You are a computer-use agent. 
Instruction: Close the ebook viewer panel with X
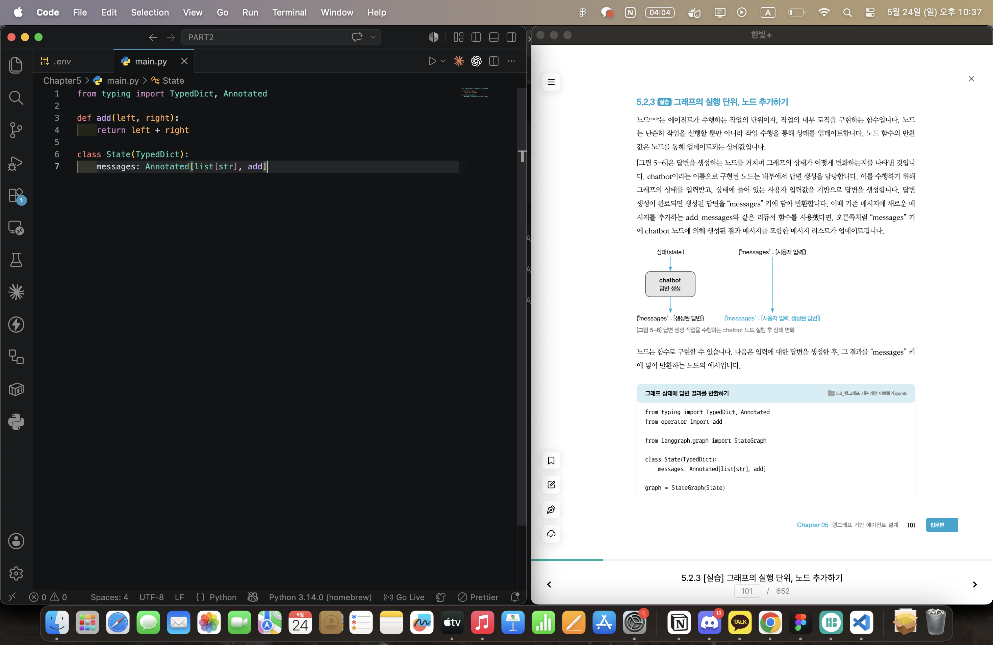[x=971, y=79]
